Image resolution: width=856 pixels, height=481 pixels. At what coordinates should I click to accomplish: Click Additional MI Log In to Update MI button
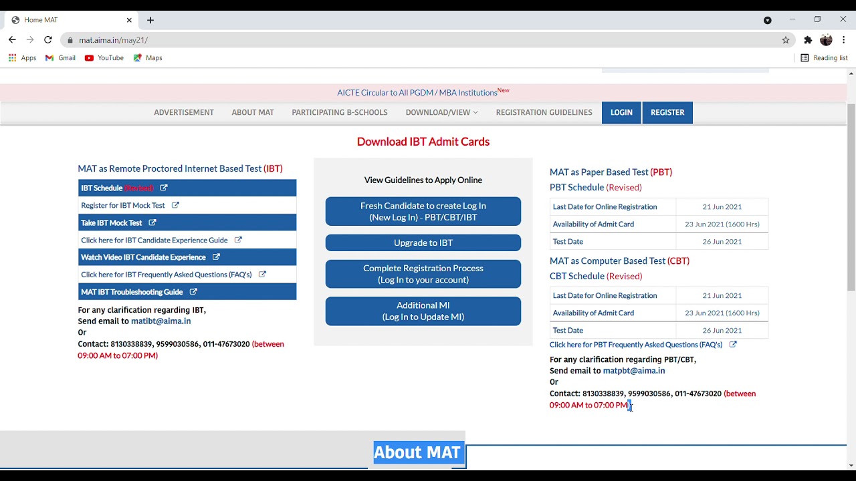(x=423, y=311)
